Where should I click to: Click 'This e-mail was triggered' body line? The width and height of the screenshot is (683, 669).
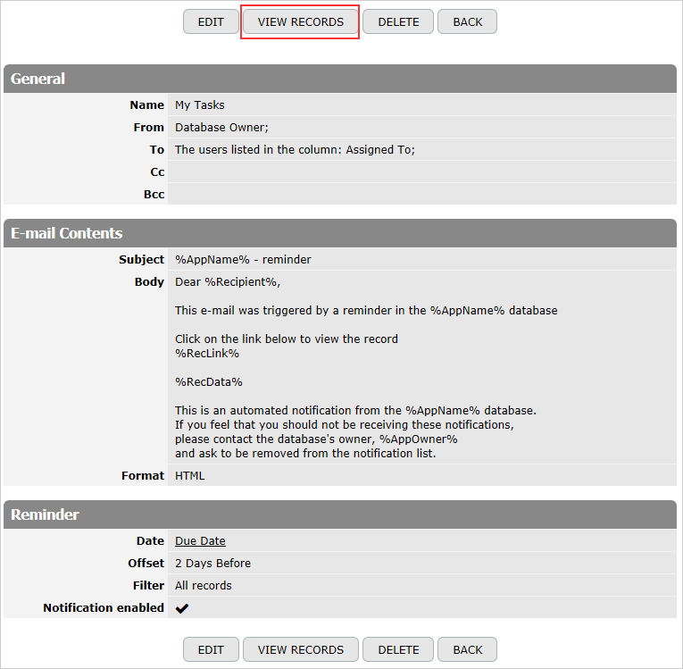coord(366,310)
